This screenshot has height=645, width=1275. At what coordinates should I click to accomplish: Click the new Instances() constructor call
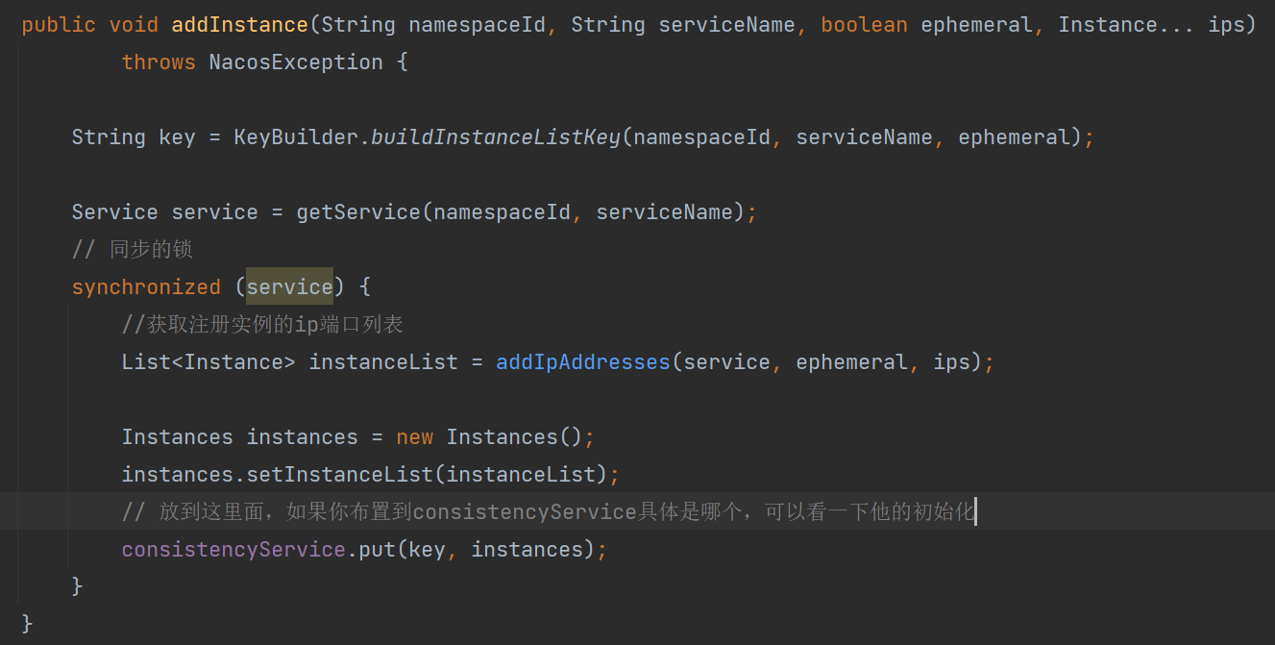coord(490,437)
